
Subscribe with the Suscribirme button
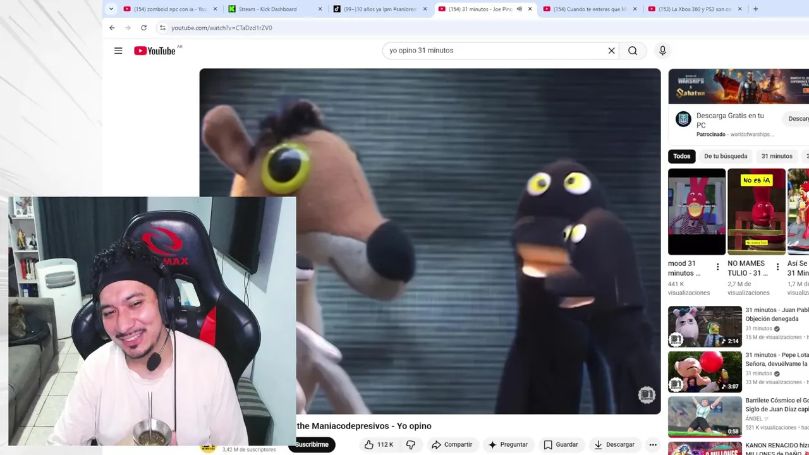point(312,445)
